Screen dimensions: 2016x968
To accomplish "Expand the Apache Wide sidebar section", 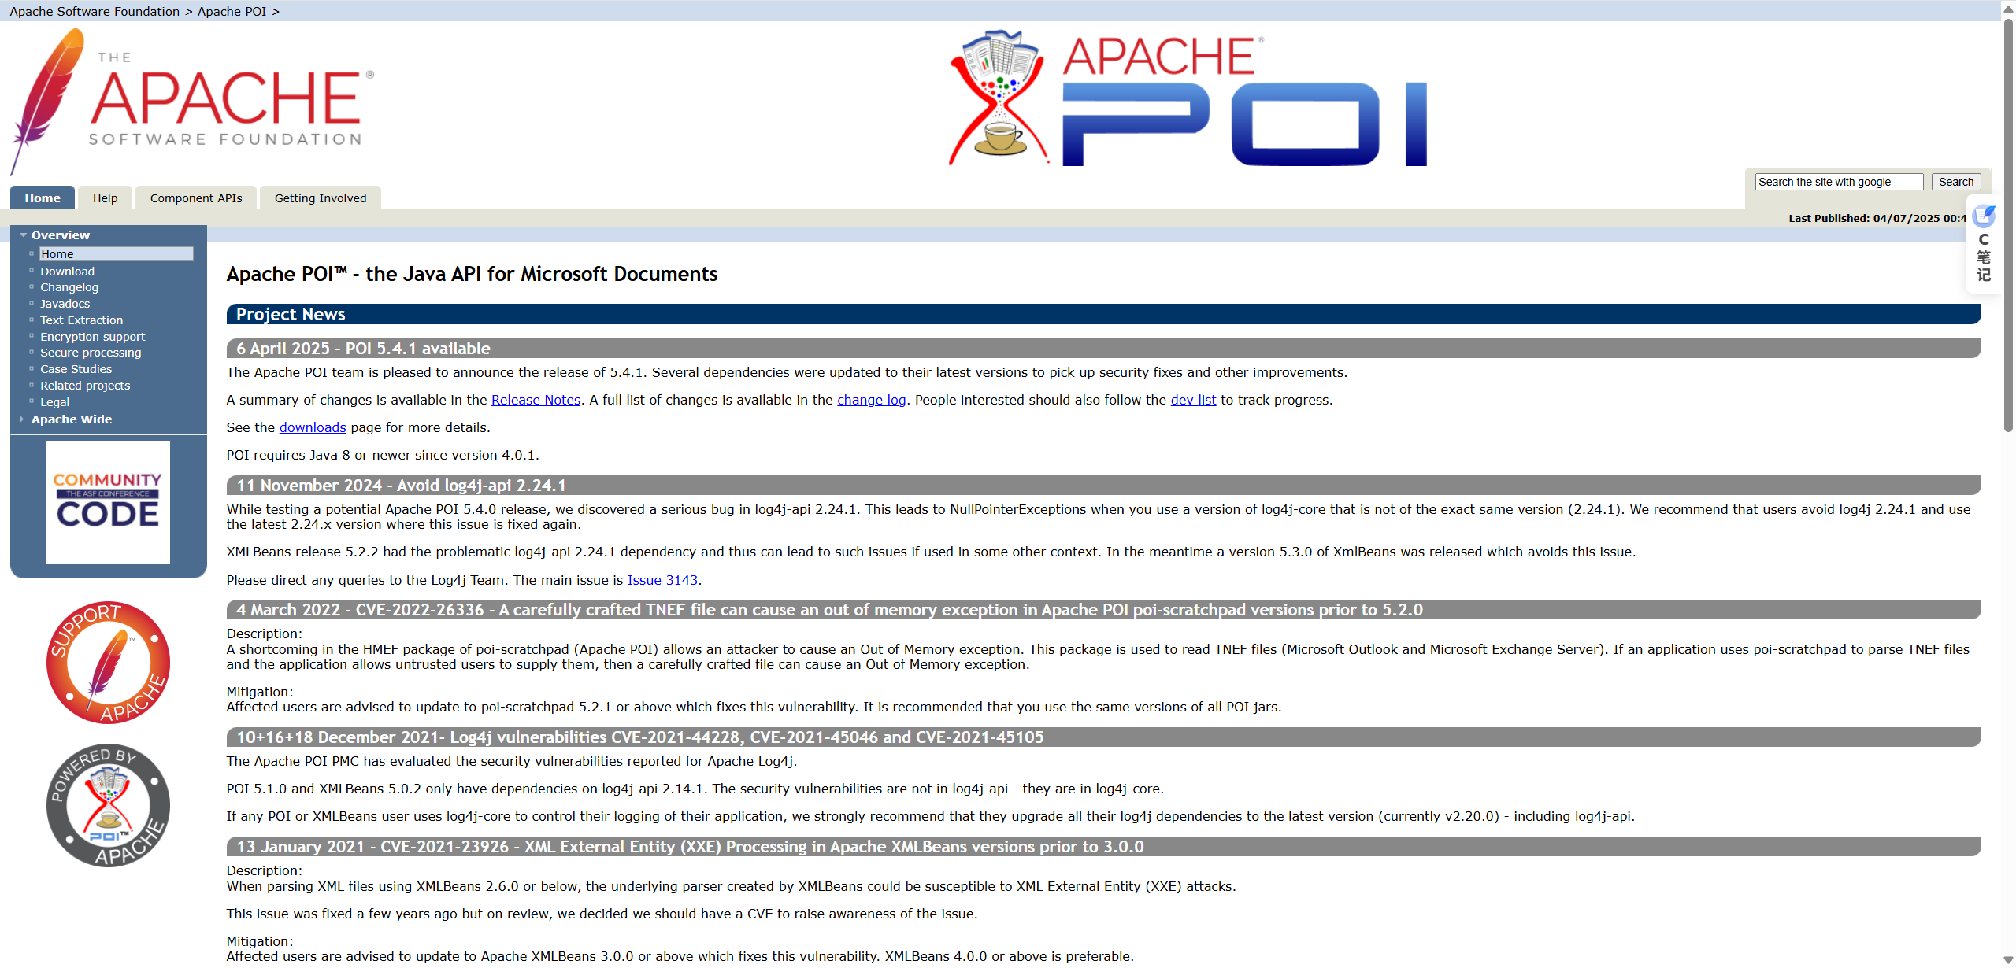I will (x=22, y=419).
